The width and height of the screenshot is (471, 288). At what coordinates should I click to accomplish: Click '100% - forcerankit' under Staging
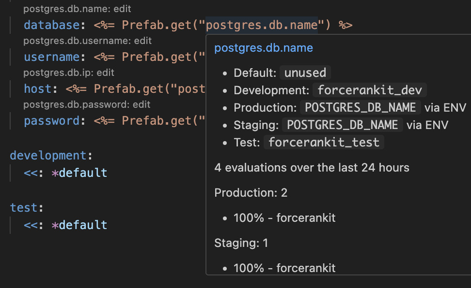click(x=284, y=268)
